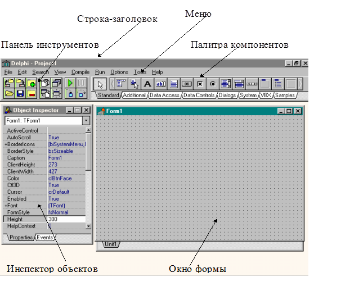The image size is (350, 286).
Task: Select the Memo component icon
Action: pos(174,84)
